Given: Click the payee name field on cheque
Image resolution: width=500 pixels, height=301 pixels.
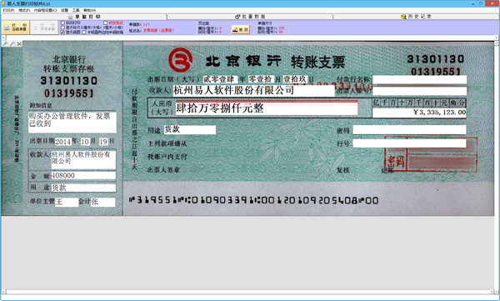Looking at the screenshot, I should pyautogui.click(x=253, y=90).
